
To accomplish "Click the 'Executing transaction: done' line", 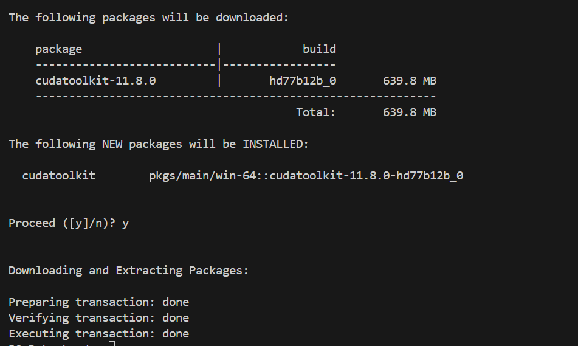I will click(98, 334).
